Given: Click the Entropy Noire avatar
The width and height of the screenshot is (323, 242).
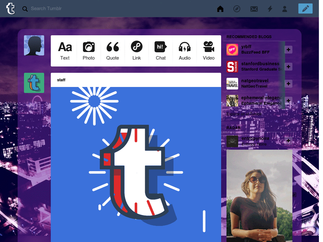Looking at the screenshot, I should click(232, 141).
